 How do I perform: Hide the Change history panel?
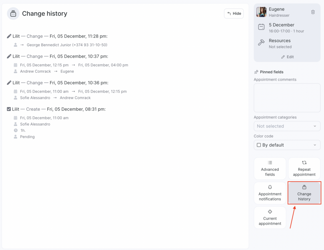click(x=234, y=14)
